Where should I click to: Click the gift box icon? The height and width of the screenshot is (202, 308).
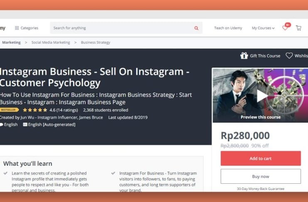pos(244,56)
